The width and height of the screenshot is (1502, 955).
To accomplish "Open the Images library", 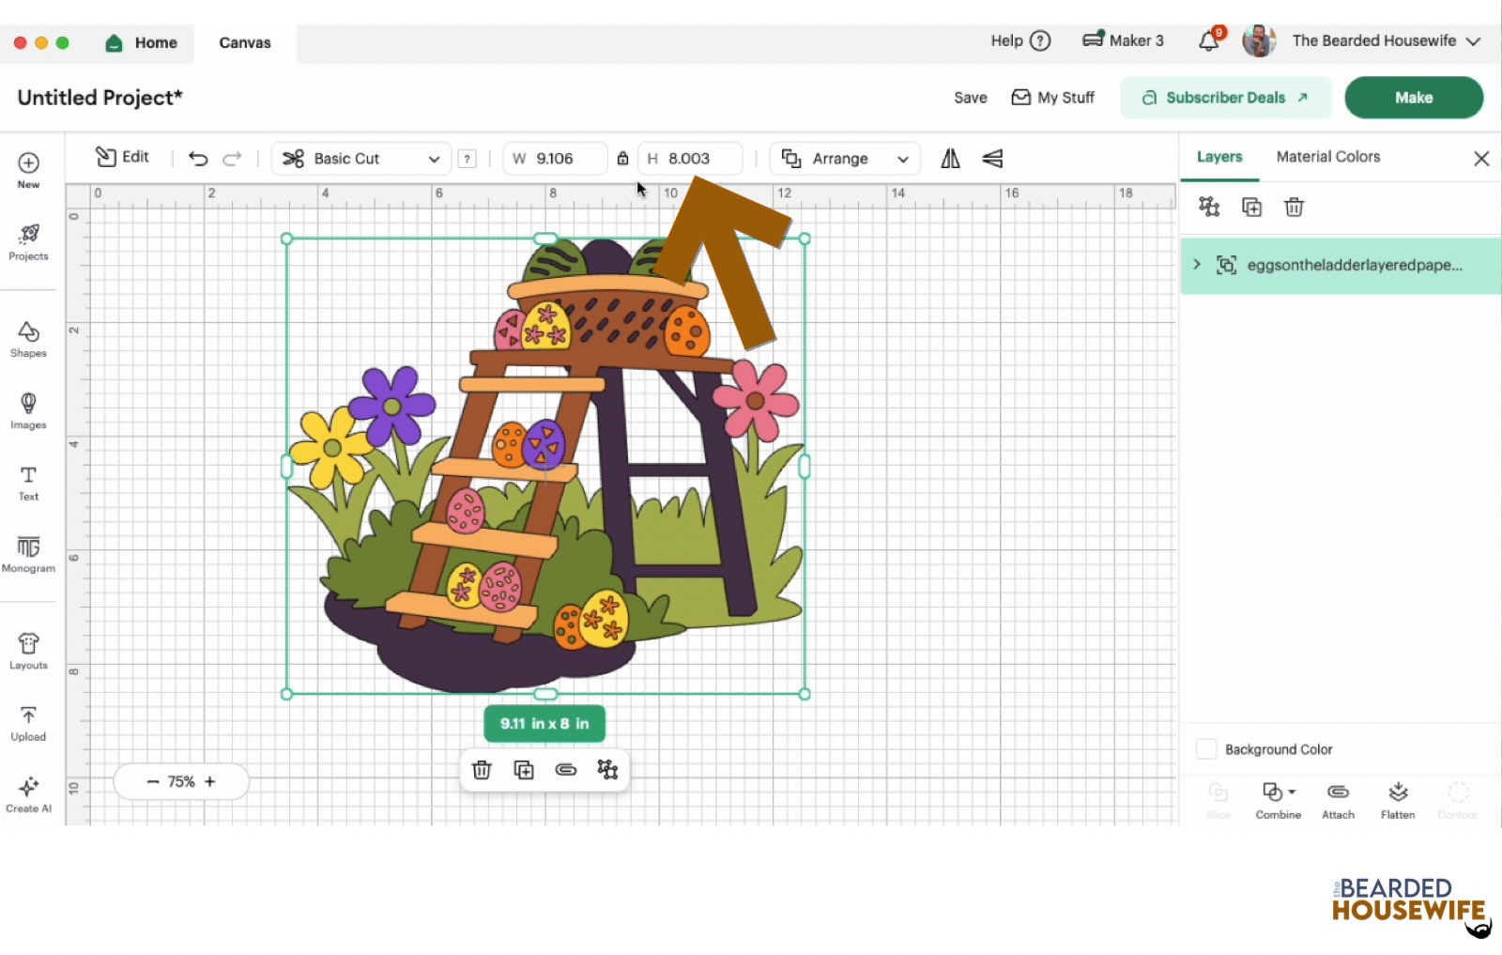I will (x=28, y=411).
